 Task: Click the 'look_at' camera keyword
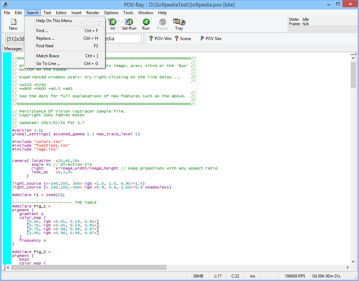pyautogui.click(x=40, y=172)
